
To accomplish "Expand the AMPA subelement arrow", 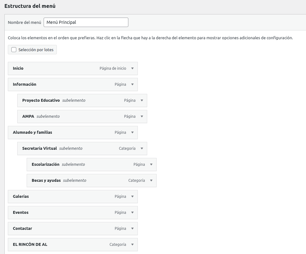I will tap(142, 116).
